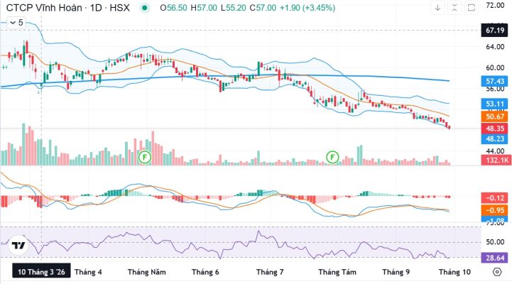The height and width of the screenshot is (284, 512).
Task: Click the 10 Tháng 3 '26 date label
Action: pos(41,272)
